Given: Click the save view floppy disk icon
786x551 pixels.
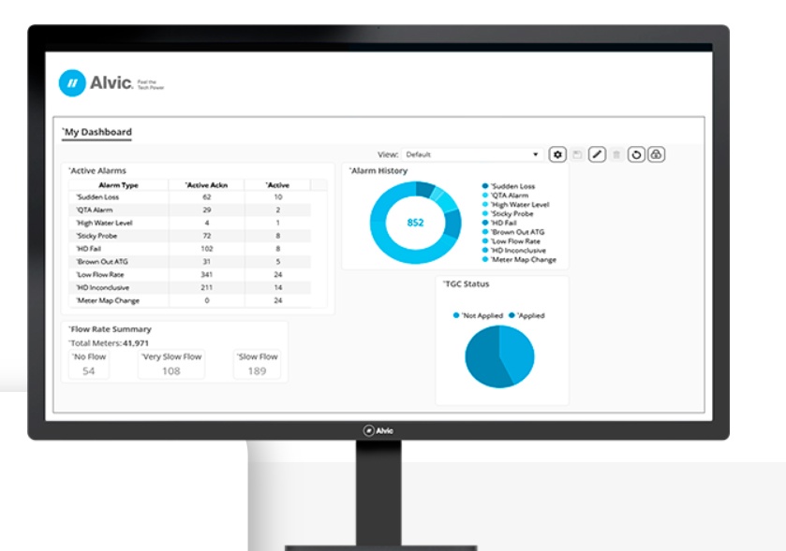Looking at the screenshot, I should click(x=577, y=154).
